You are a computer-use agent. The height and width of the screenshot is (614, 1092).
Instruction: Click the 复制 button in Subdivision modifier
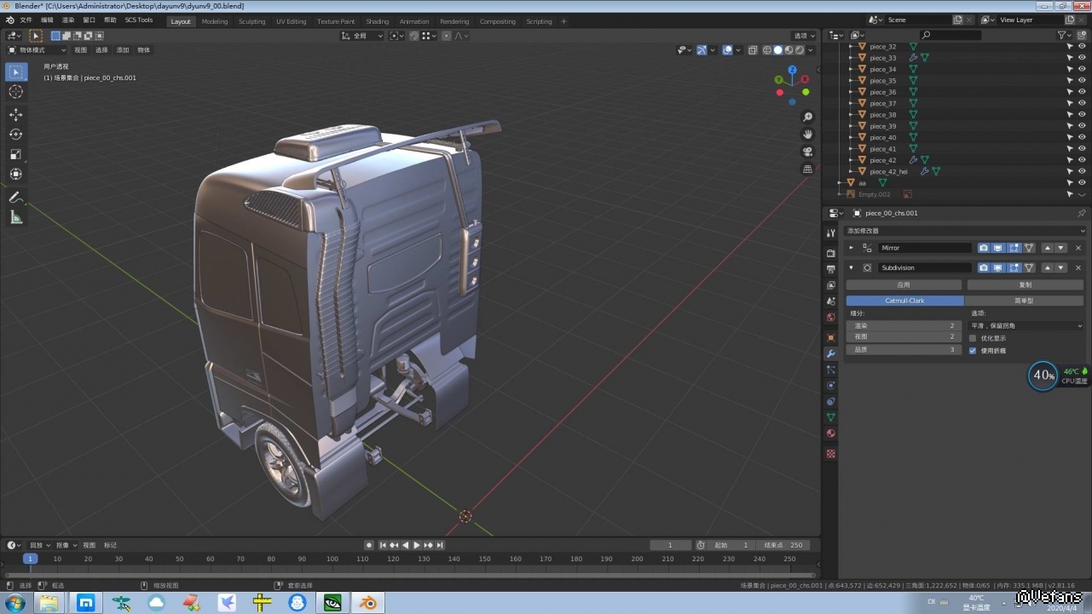[x=1025, y=284]
